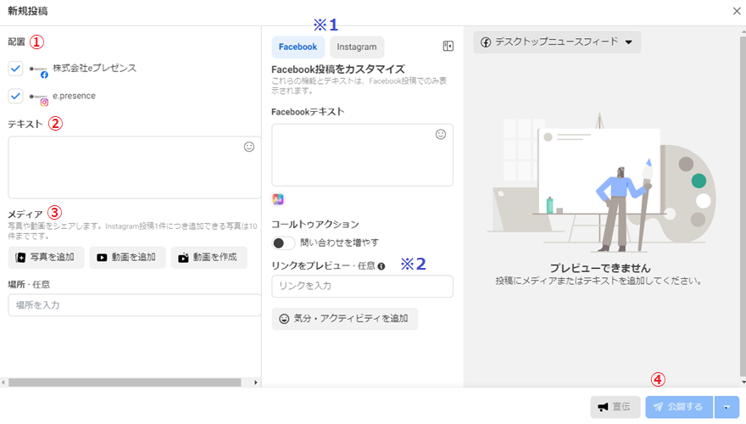Screen dimensions: 746x424
Task: Close the 新規投稿 dialog
Action: coord(737,11)
